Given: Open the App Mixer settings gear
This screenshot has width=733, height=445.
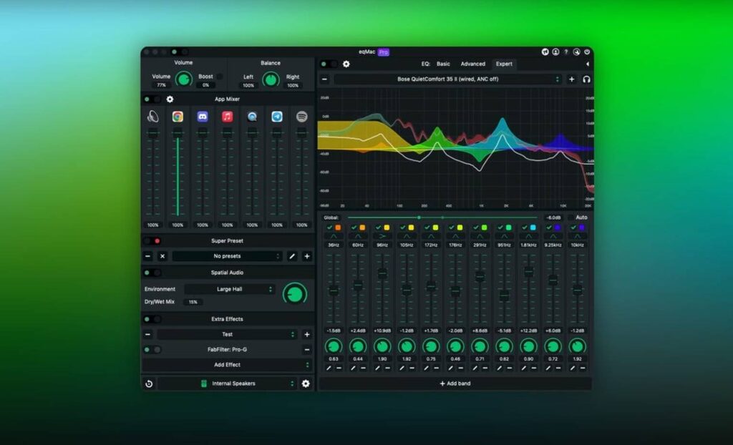Looking at the screenshot, I should coord(170,99).
